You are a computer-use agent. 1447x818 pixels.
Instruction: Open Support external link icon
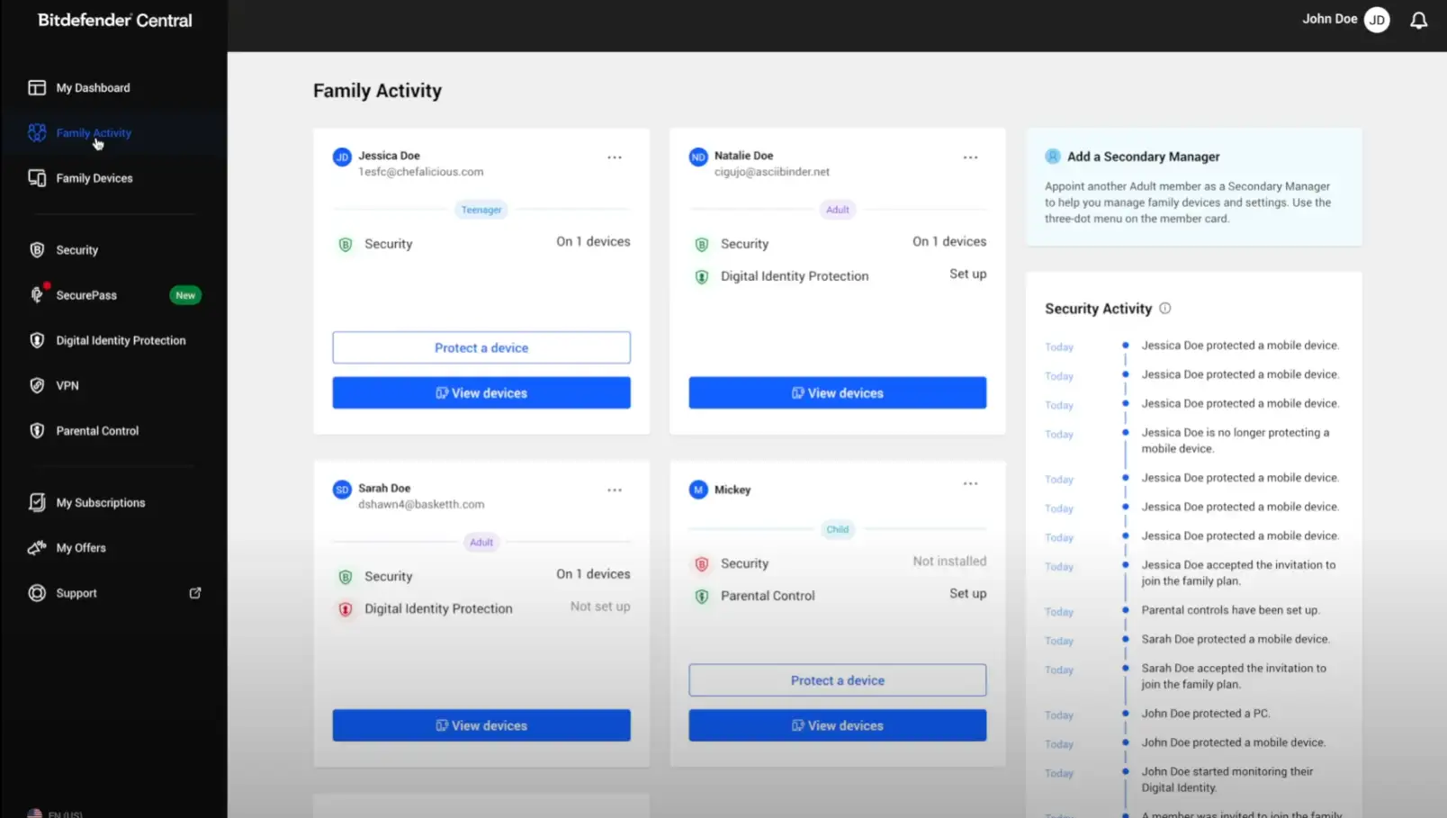point(195,593)
